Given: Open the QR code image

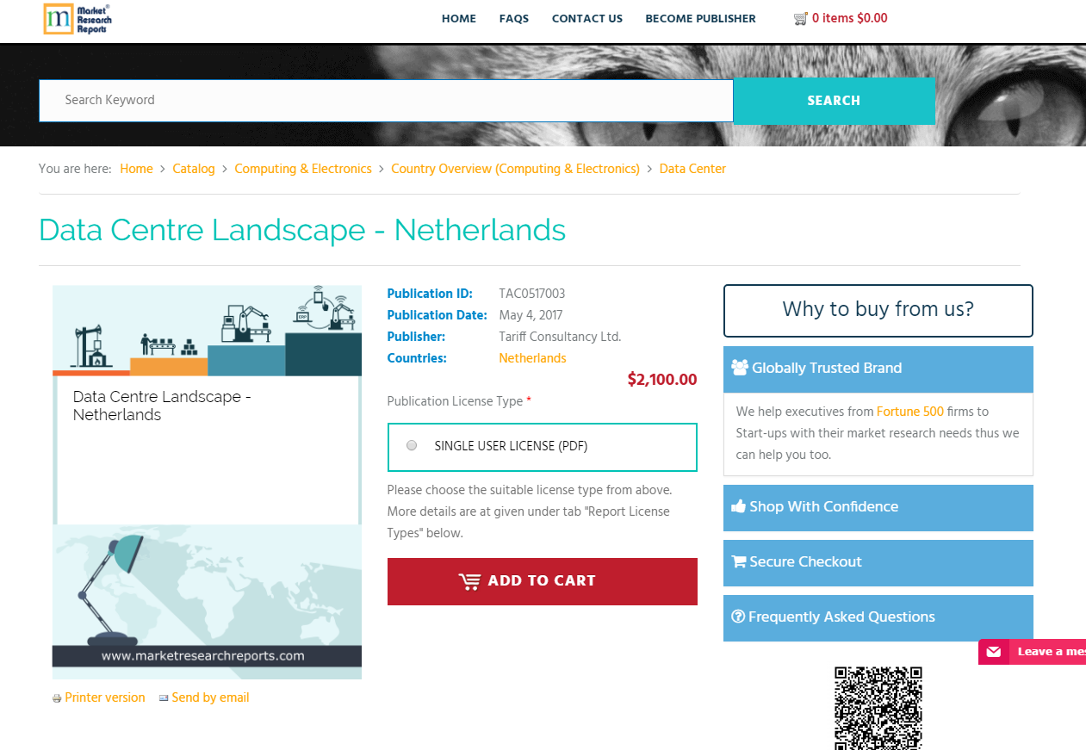Looking at the screenshot, I should 878,708.
